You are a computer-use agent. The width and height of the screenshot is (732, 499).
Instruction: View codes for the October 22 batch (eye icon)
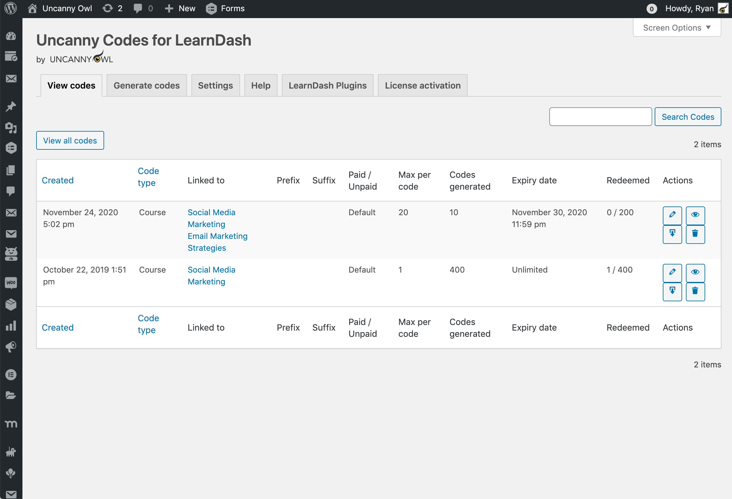coord(695,272)
